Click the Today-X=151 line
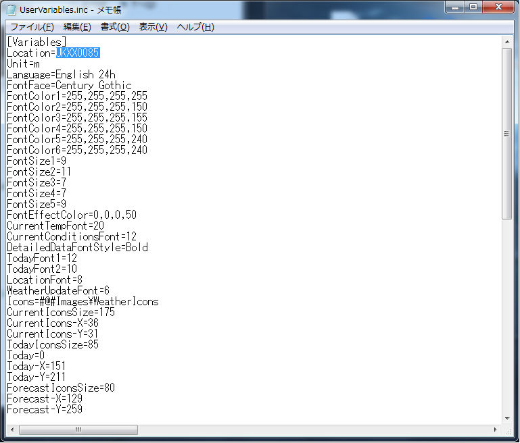Viewport: 520px width, 443px height. pyautogui.click(x=36, y=366)
